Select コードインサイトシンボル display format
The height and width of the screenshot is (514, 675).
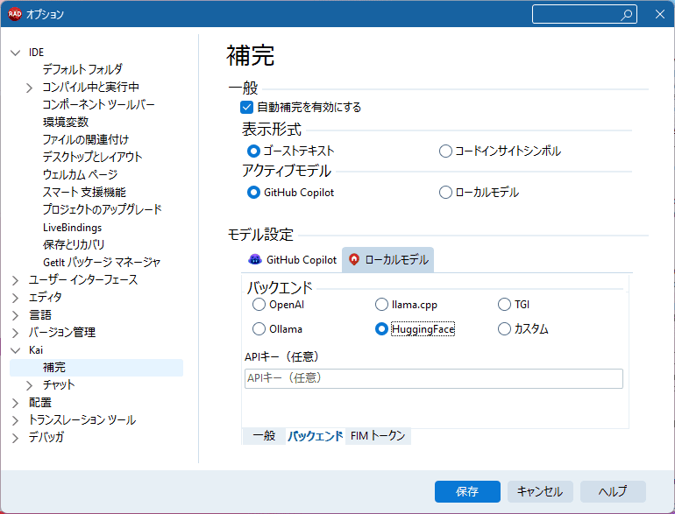(445, 151)
